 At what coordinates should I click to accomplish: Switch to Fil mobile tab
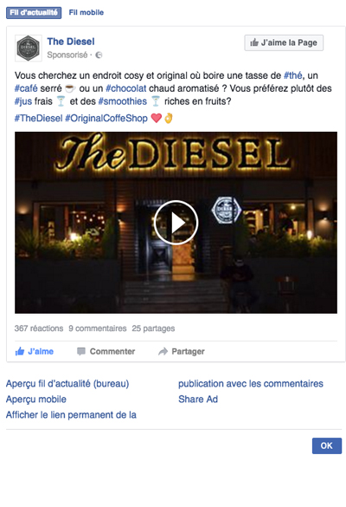pyautogui.click(x=86, y=13)
